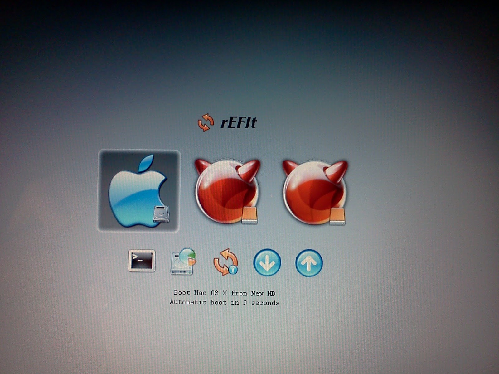Choose the FreeBSD entry beside the Apple icon
The height and width of the screenshot is (374, 499).
tap(227, 191)
